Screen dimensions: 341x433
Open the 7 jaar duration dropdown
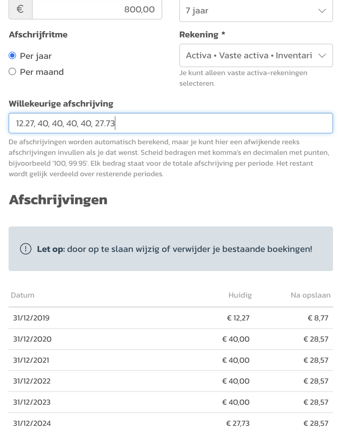click(x=256, y=11)
